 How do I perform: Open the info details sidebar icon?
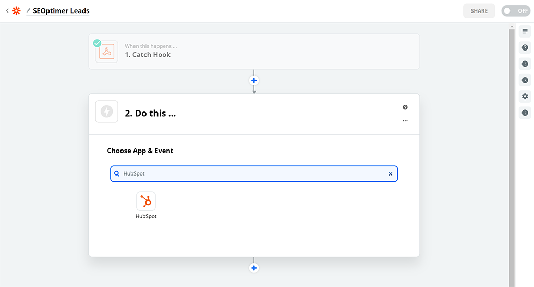525,113
